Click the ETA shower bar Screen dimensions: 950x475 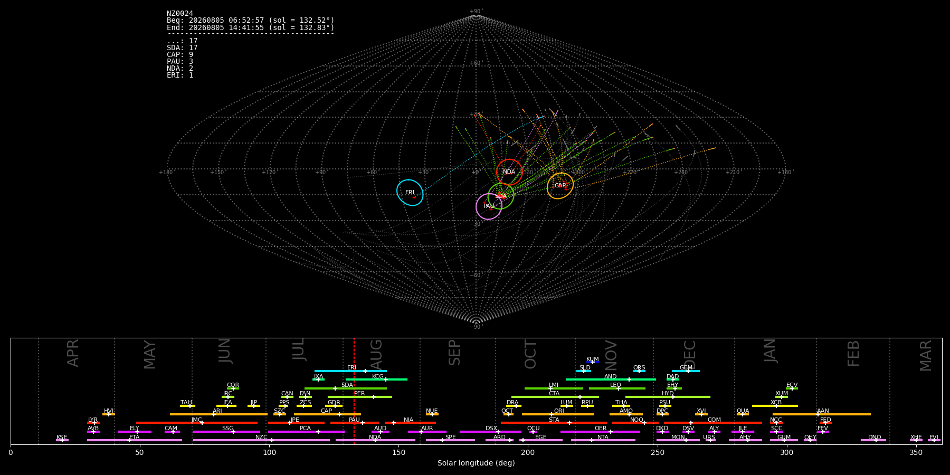pyautogui.click(x=135, y=440)
